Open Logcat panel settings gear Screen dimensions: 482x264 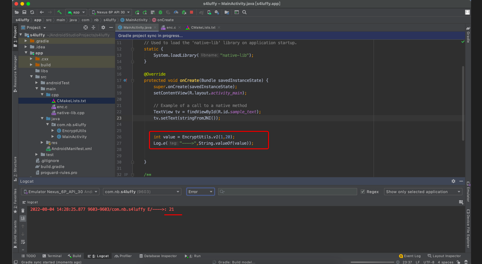coord(453,181)
